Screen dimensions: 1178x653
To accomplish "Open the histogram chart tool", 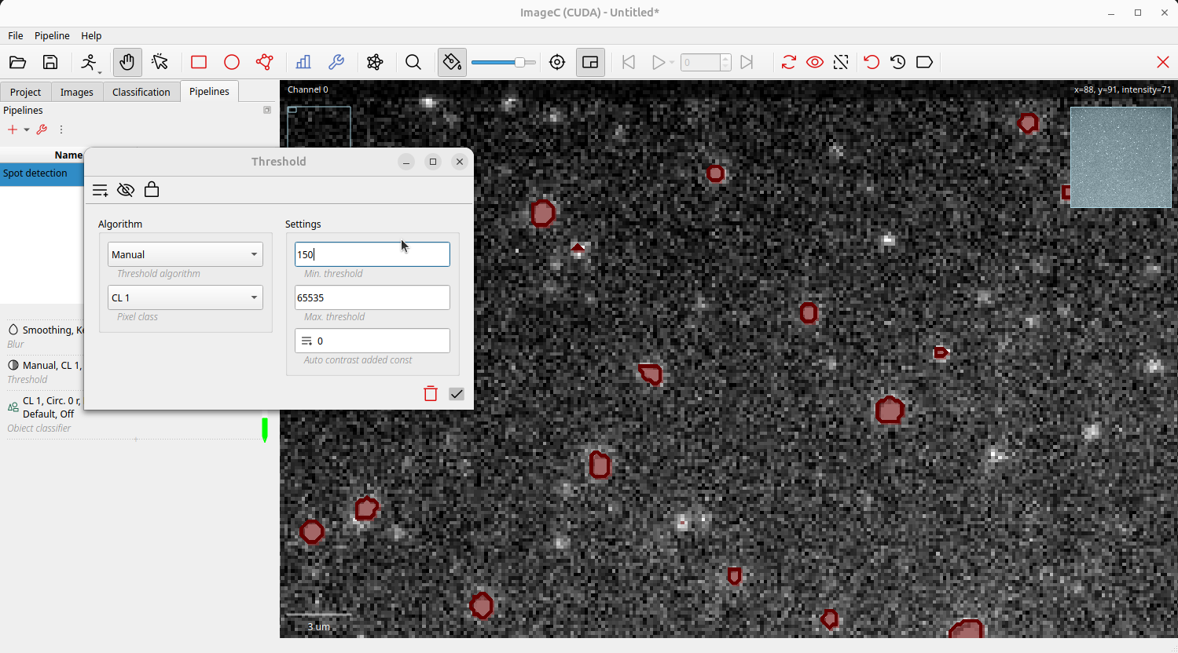I will point(303,63).
